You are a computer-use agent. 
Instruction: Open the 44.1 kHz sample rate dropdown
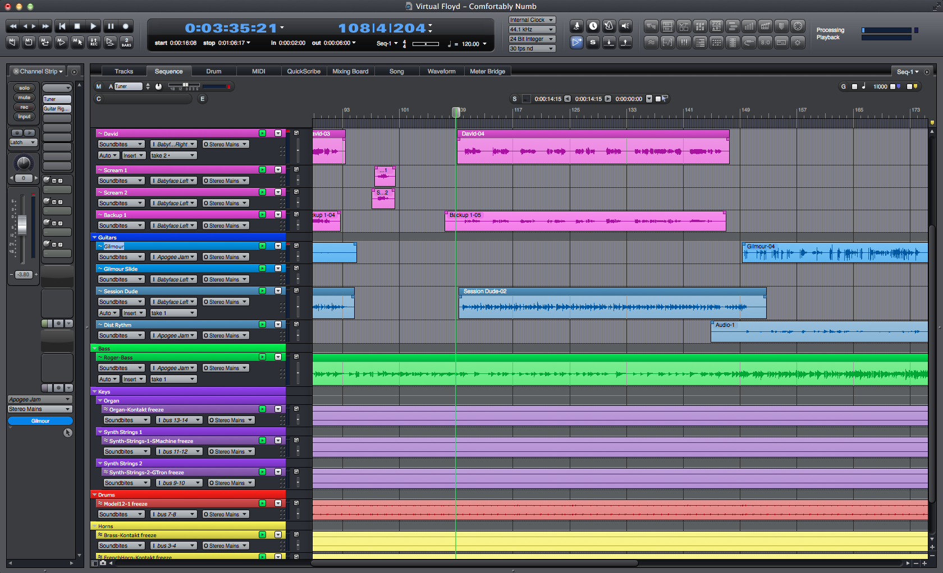tap(532, 29)
